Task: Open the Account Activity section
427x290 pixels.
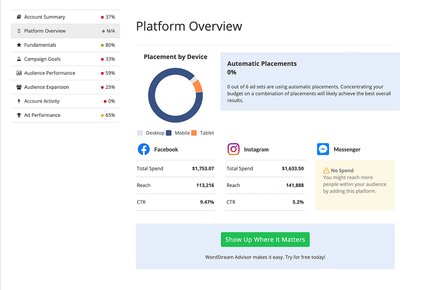Action: tap(65, 101)
